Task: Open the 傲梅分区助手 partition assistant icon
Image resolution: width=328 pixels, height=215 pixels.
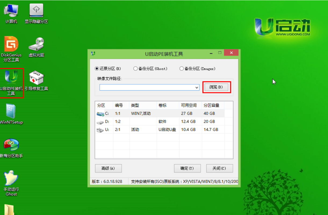Action: pos(11,146)
